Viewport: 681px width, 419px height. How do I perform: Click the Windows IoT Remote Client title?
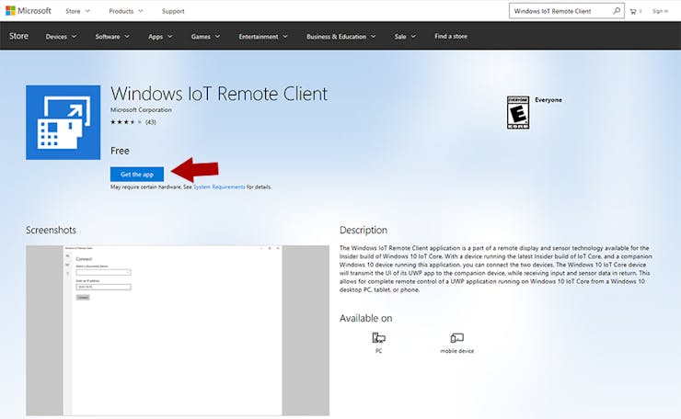219,93
